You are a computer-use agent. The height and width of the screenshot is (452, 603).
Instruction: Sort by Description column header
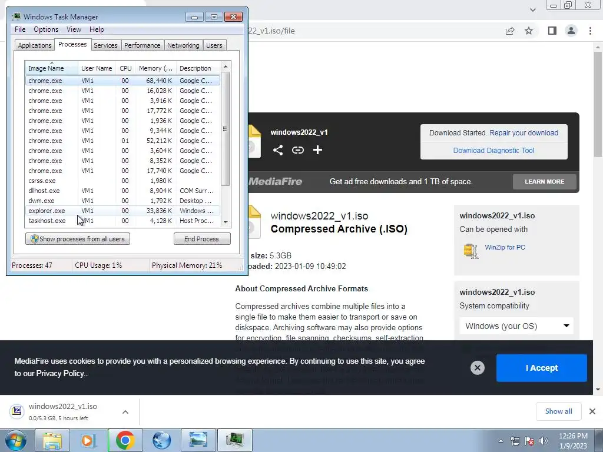(198, 68)
